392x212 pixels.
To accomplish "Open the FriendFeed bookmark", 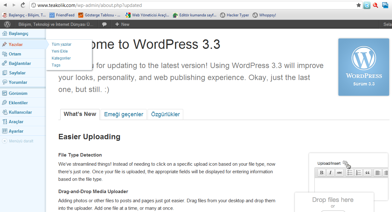I will (62, 15).
